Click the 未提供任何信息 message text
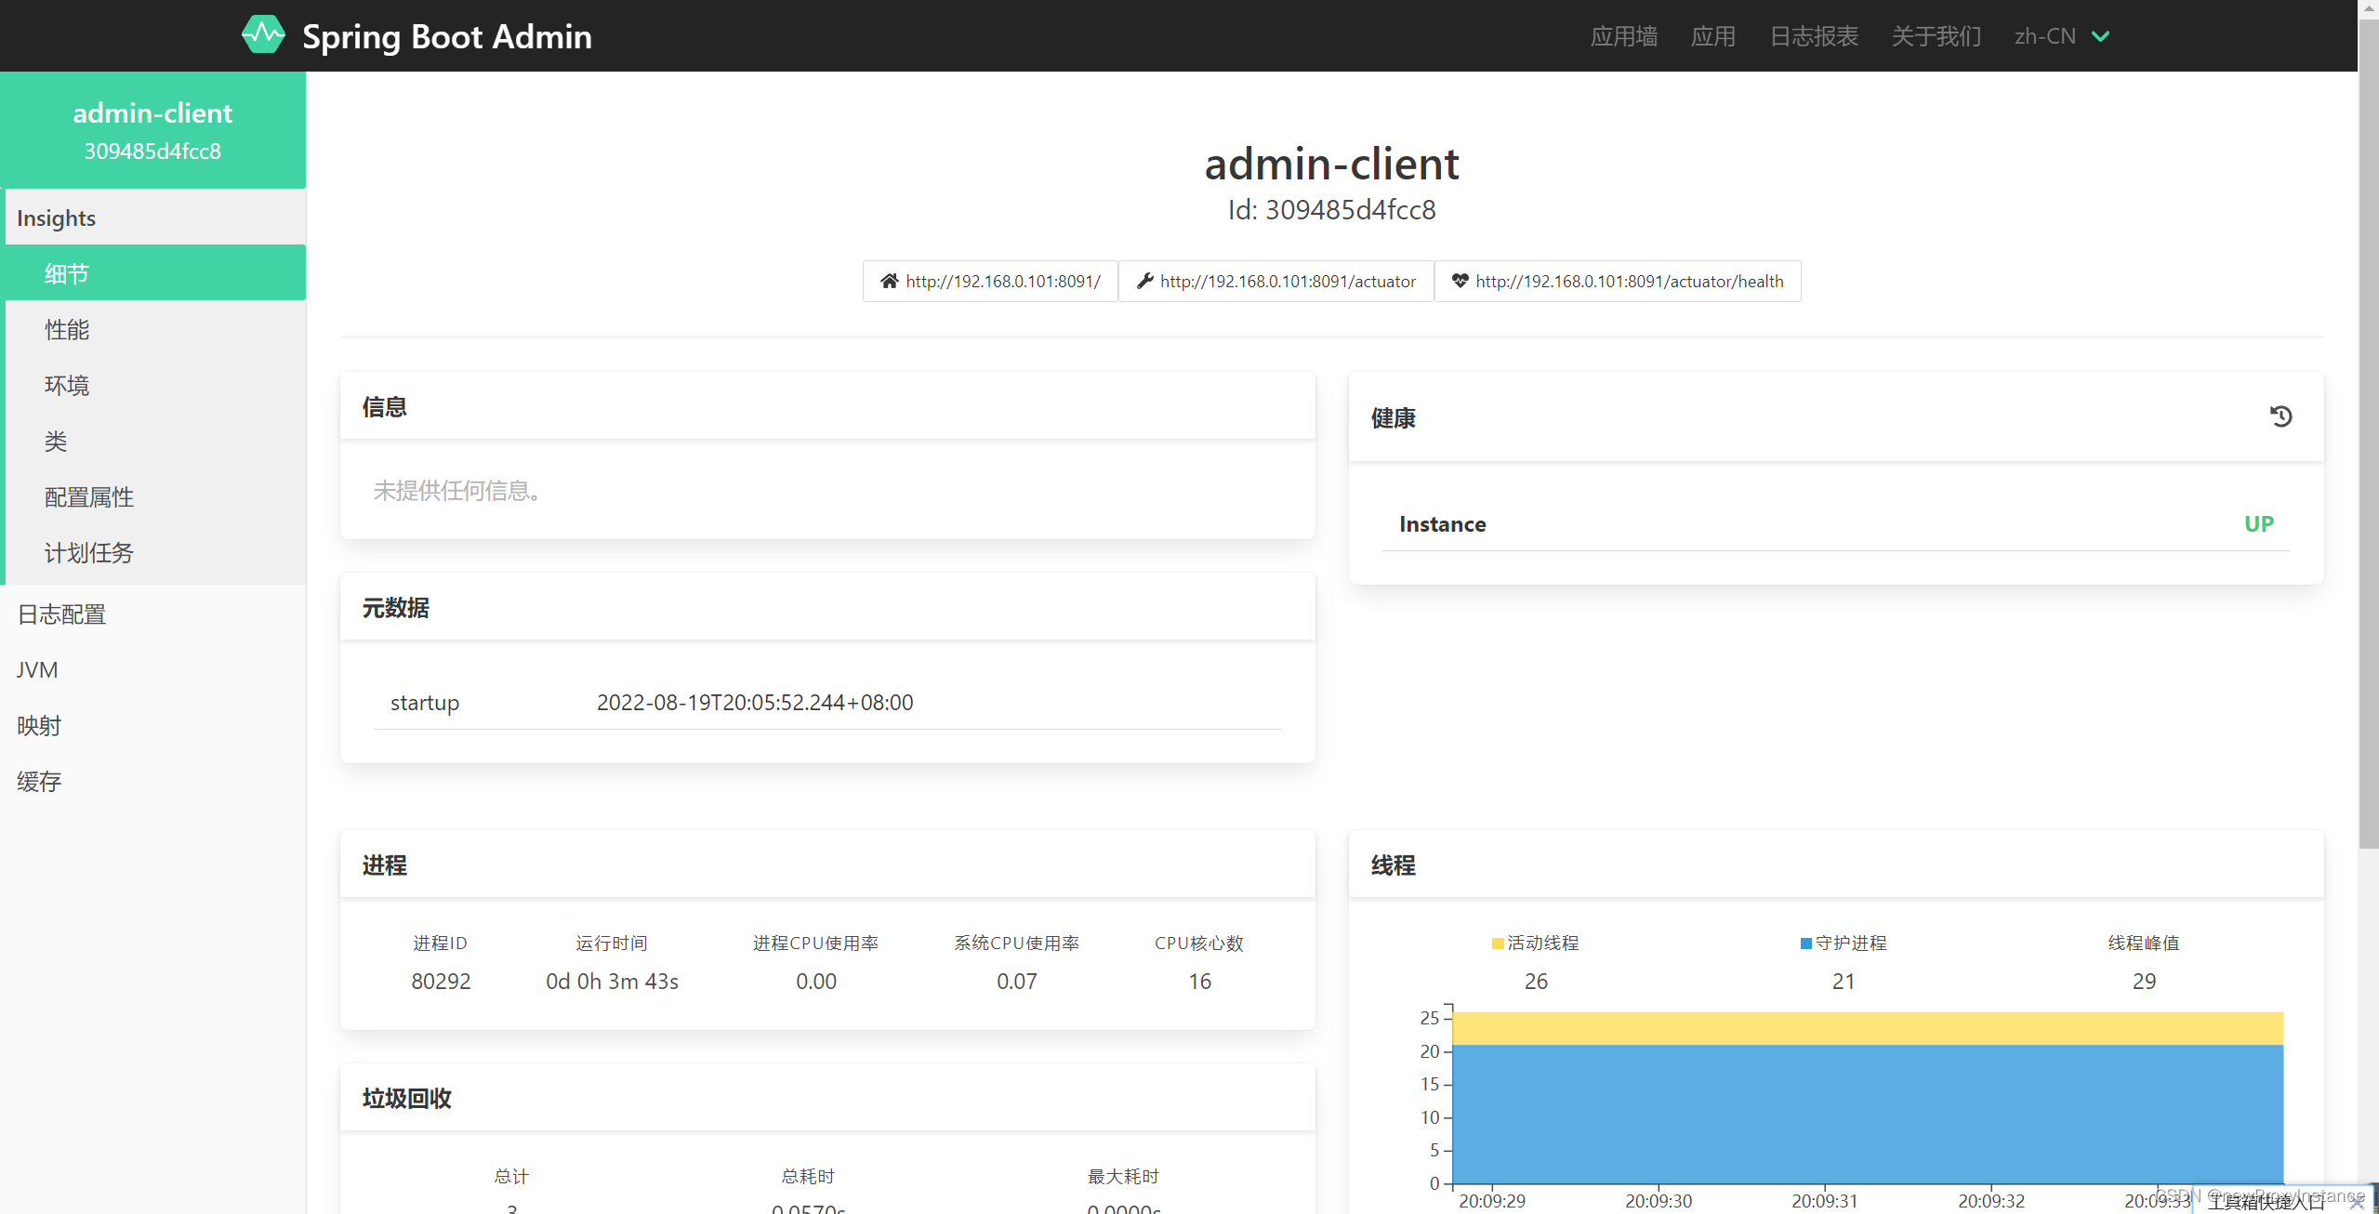This screenshot has height=1214, width=2379. [x=456, y=490]
